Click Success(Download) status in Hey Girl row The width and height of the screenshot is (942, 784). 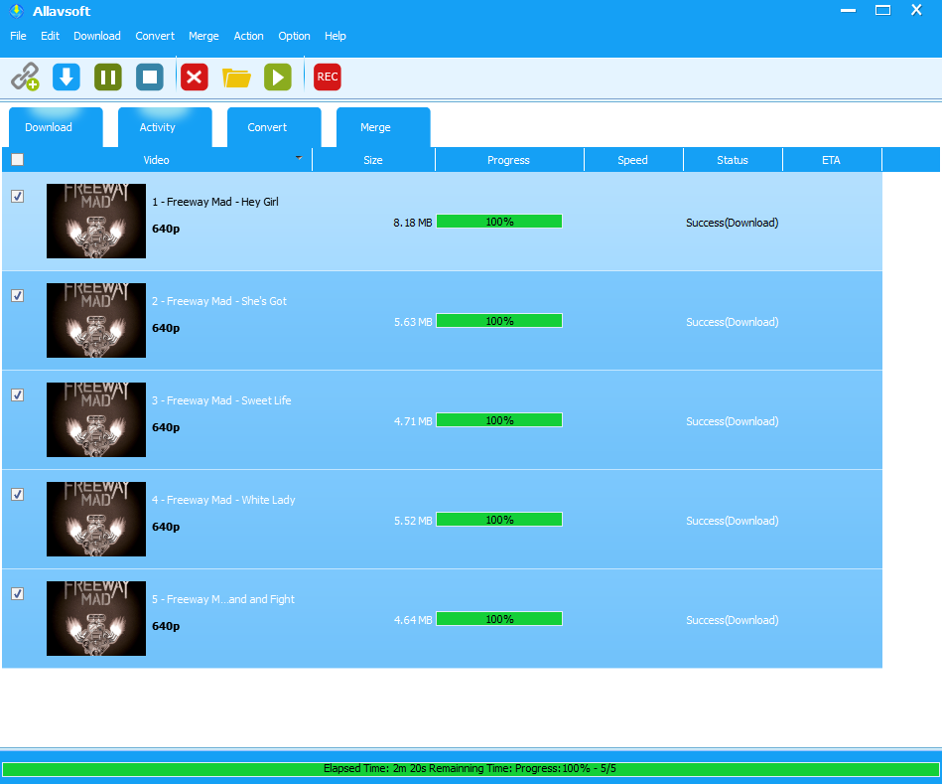(733, 223)
